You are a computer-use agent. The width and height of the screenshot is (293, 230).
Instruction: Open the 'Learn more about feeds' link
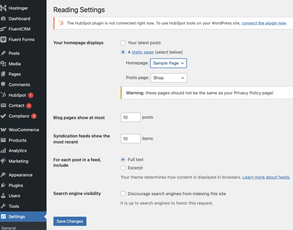[x=266, y=177]
